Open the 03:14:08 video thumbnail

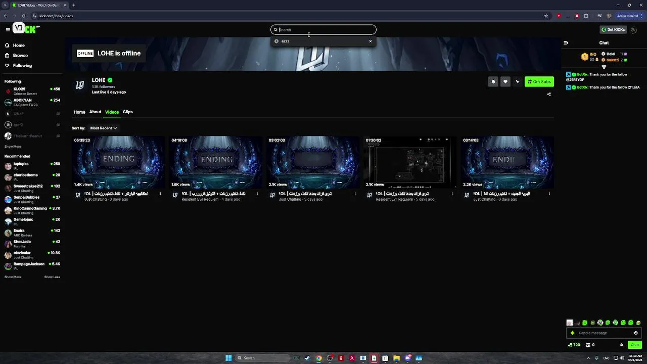pyautogui.click(x=507, y=162)
